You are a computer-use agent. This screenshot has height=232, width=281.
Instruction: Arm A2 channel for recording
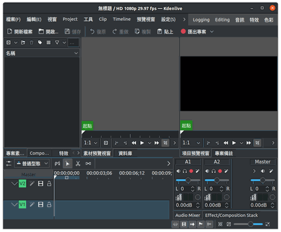coord(220,171)
